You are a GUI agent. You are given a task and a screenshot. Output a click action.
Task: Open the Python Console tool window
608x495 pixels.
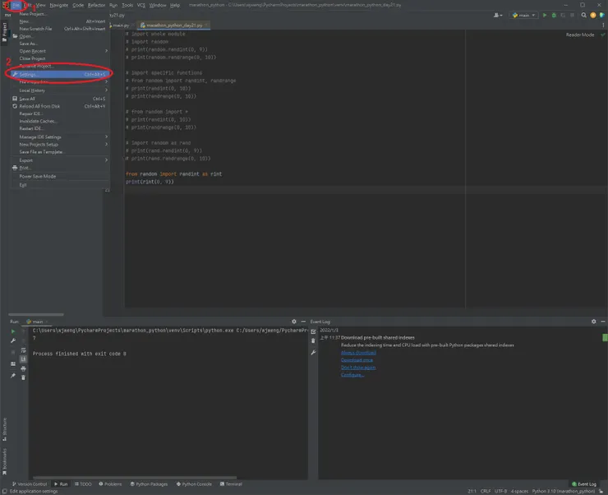[196, 484]
